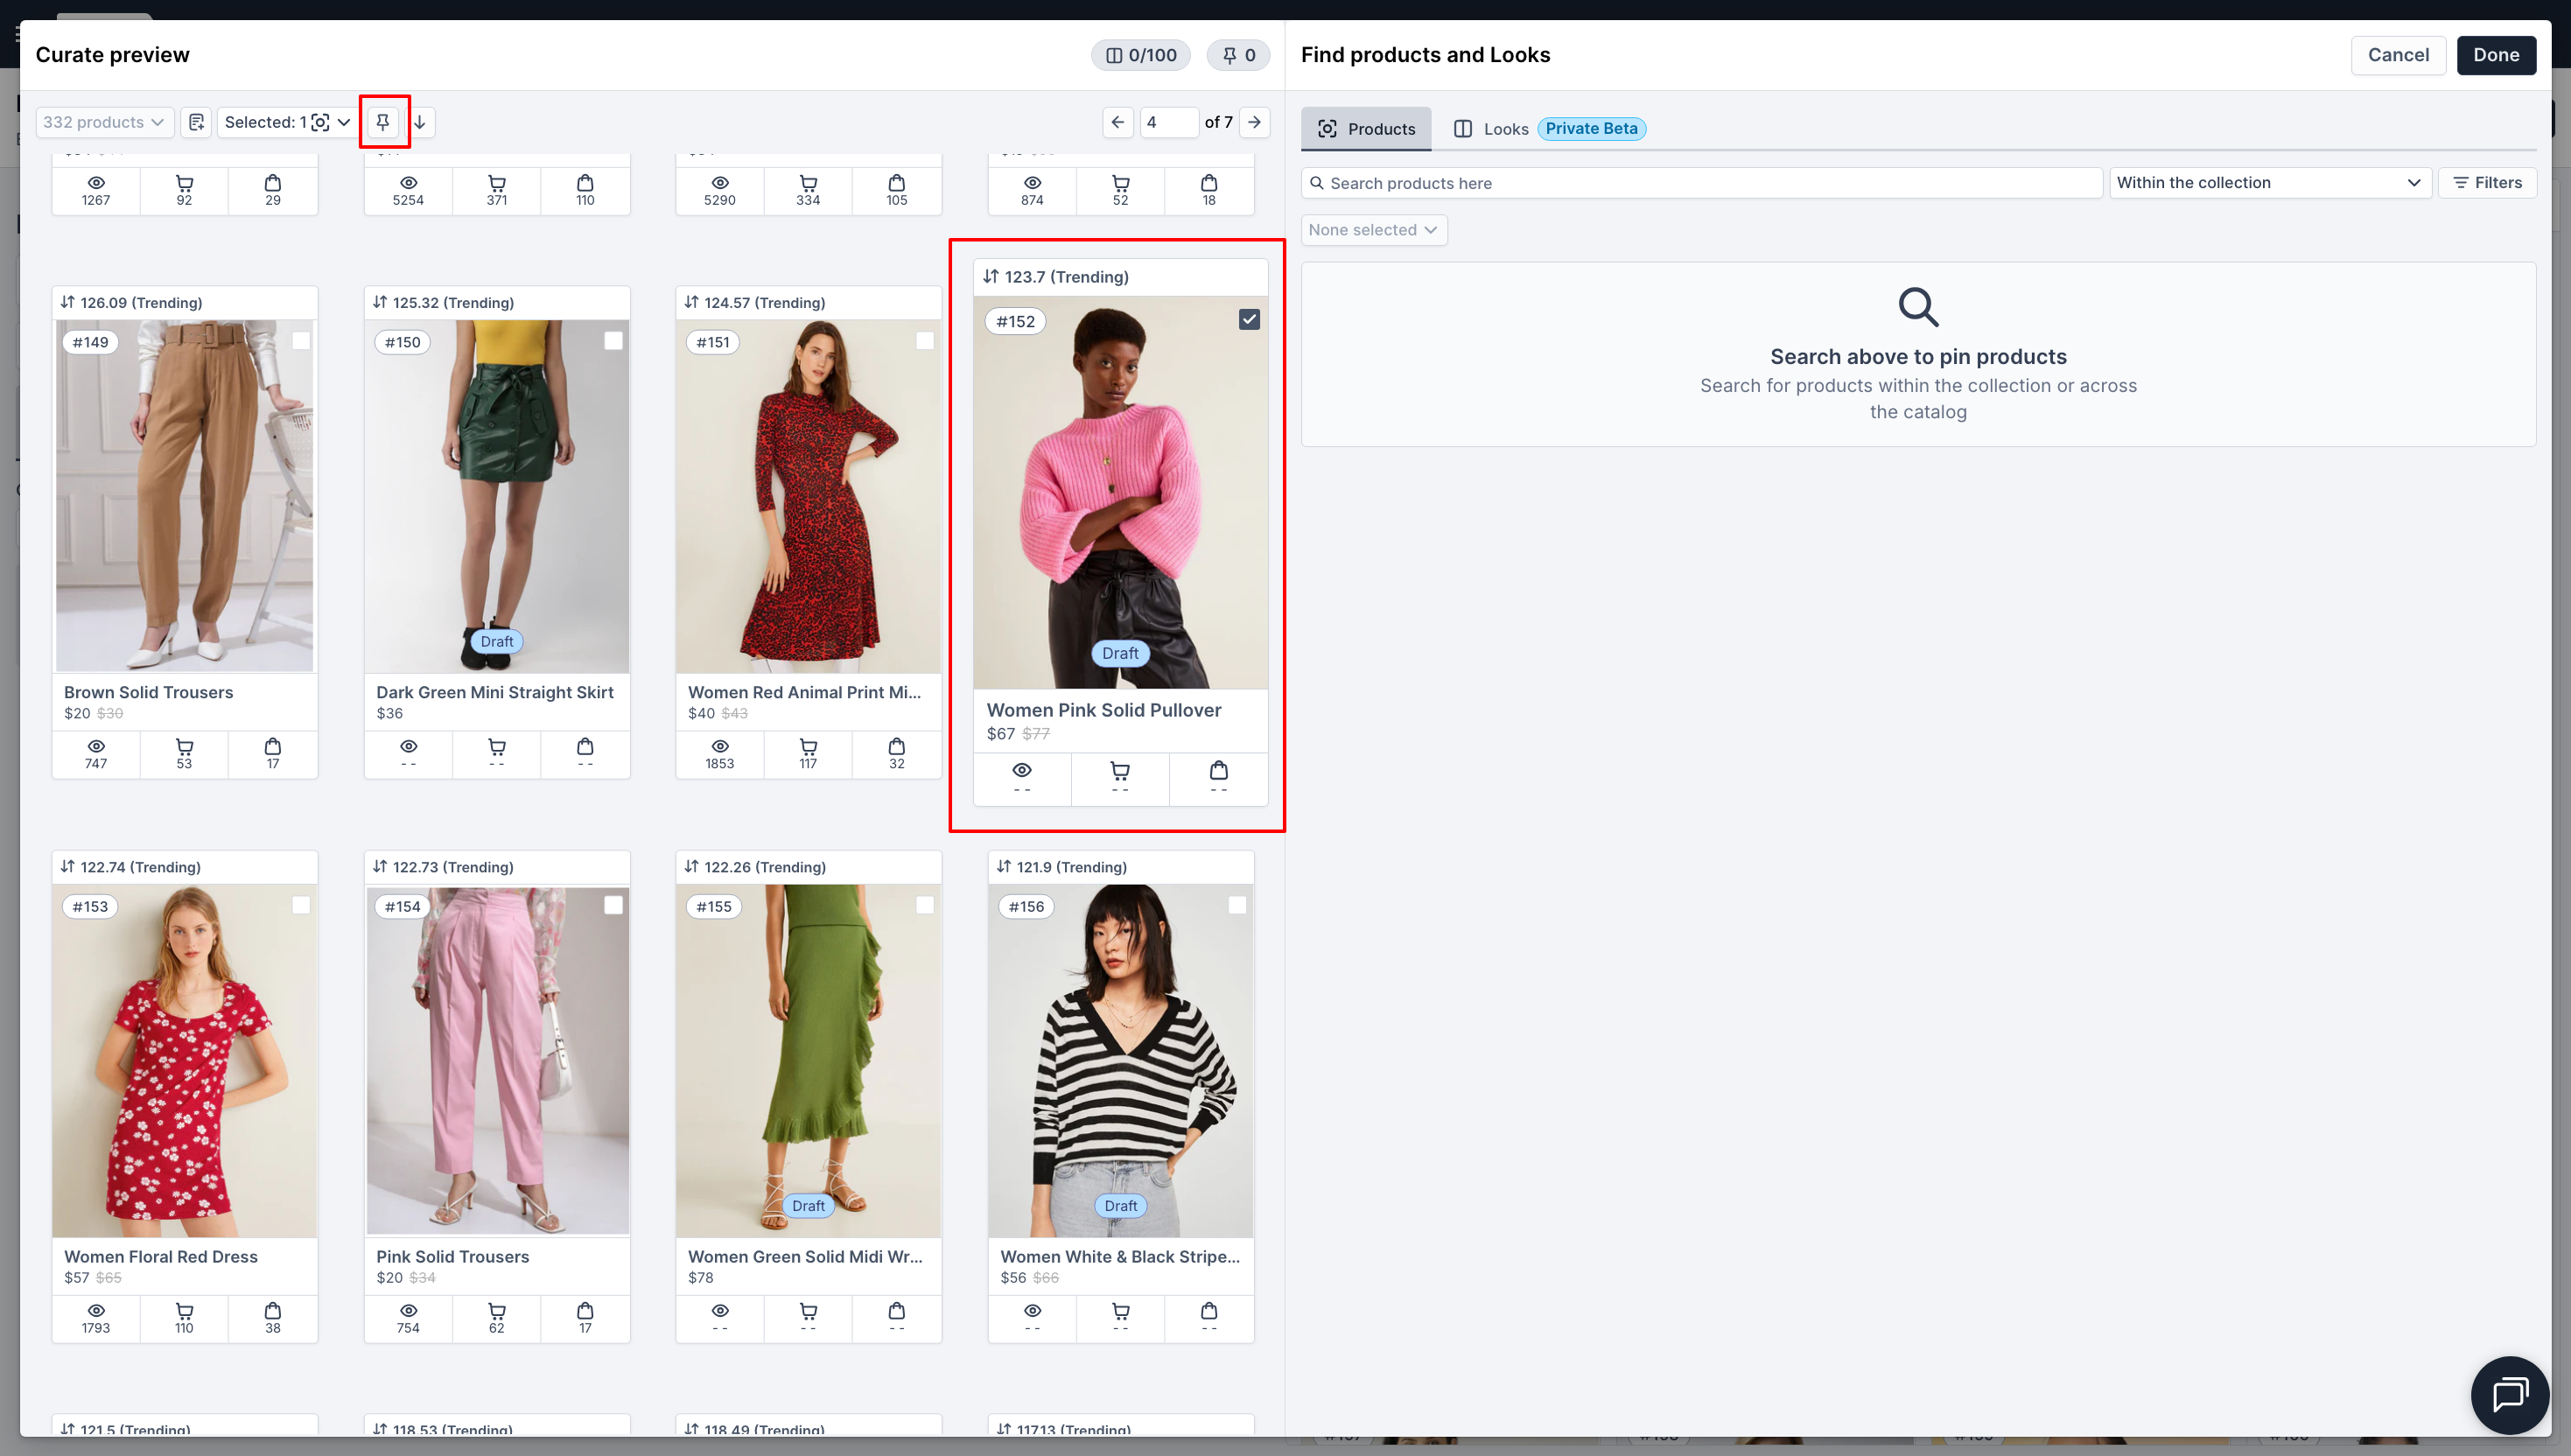The image size is (2571, 1456).
Task: Check the Pink Solid Trousers product
Action: (x=613, y=905)
